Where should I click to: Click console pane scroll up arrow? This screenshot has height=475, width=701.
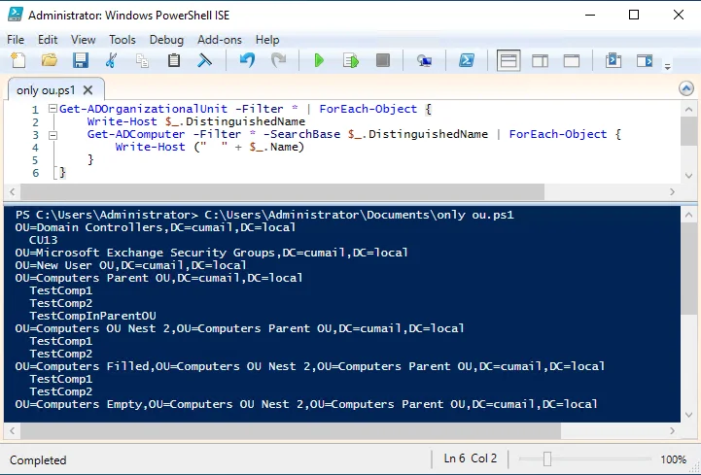(x=688, y=215)
